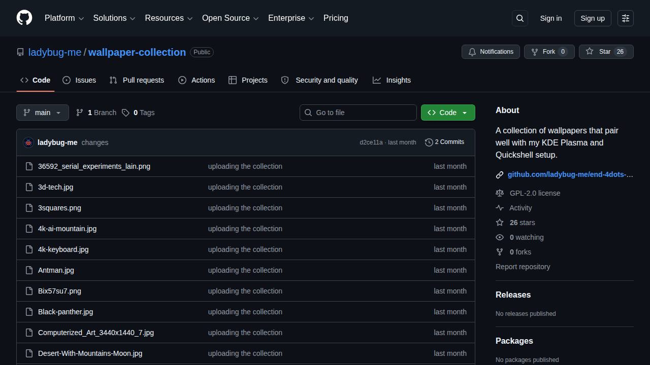The width and height of the screenshot is (650, 365).
Task: Switch to the Pull requests tab
Action: [x=137, y=80]
